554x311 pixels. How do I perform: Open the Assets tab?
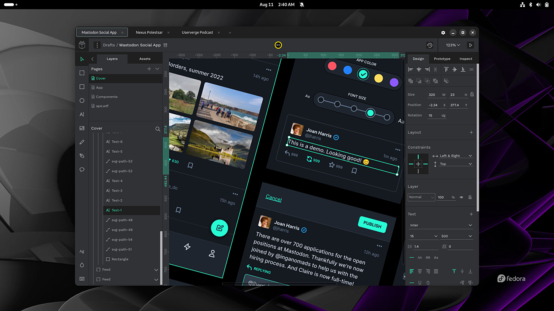coord(144,59)
